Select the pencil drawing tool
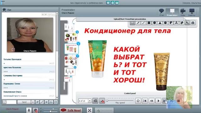The image size is (201, 113). (138, 23)
